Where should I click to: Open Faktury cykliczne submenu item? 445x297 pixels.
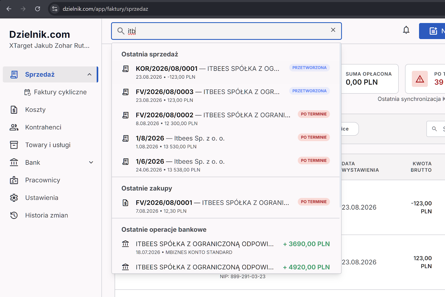point(55,92)
